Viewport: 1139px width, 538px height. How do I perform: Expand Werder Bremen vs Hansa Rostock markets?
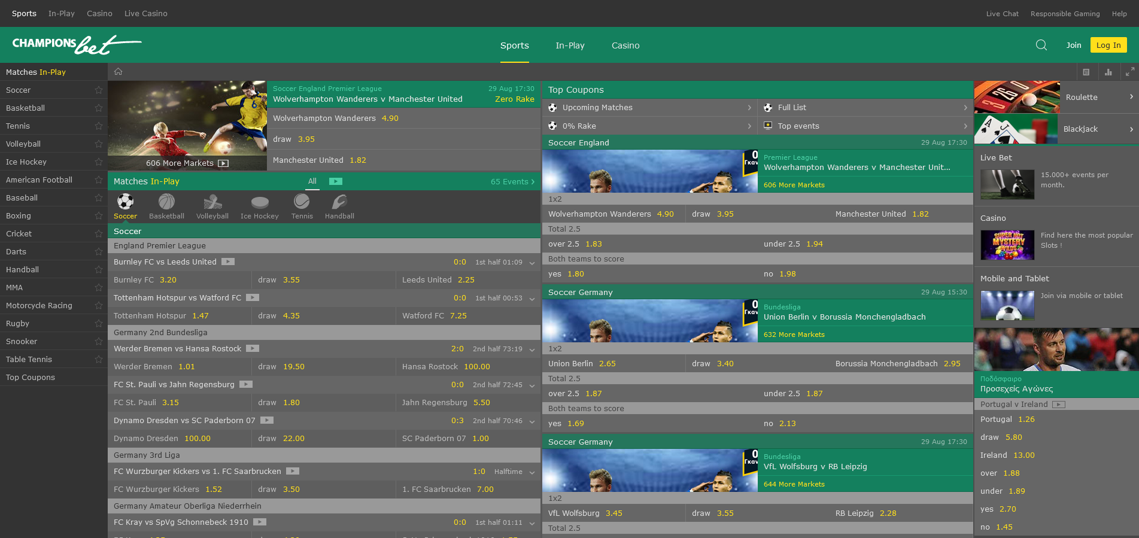click(532, 349)
